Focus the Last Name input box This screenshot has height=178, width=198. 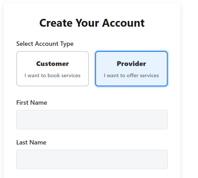coord(92,159)
